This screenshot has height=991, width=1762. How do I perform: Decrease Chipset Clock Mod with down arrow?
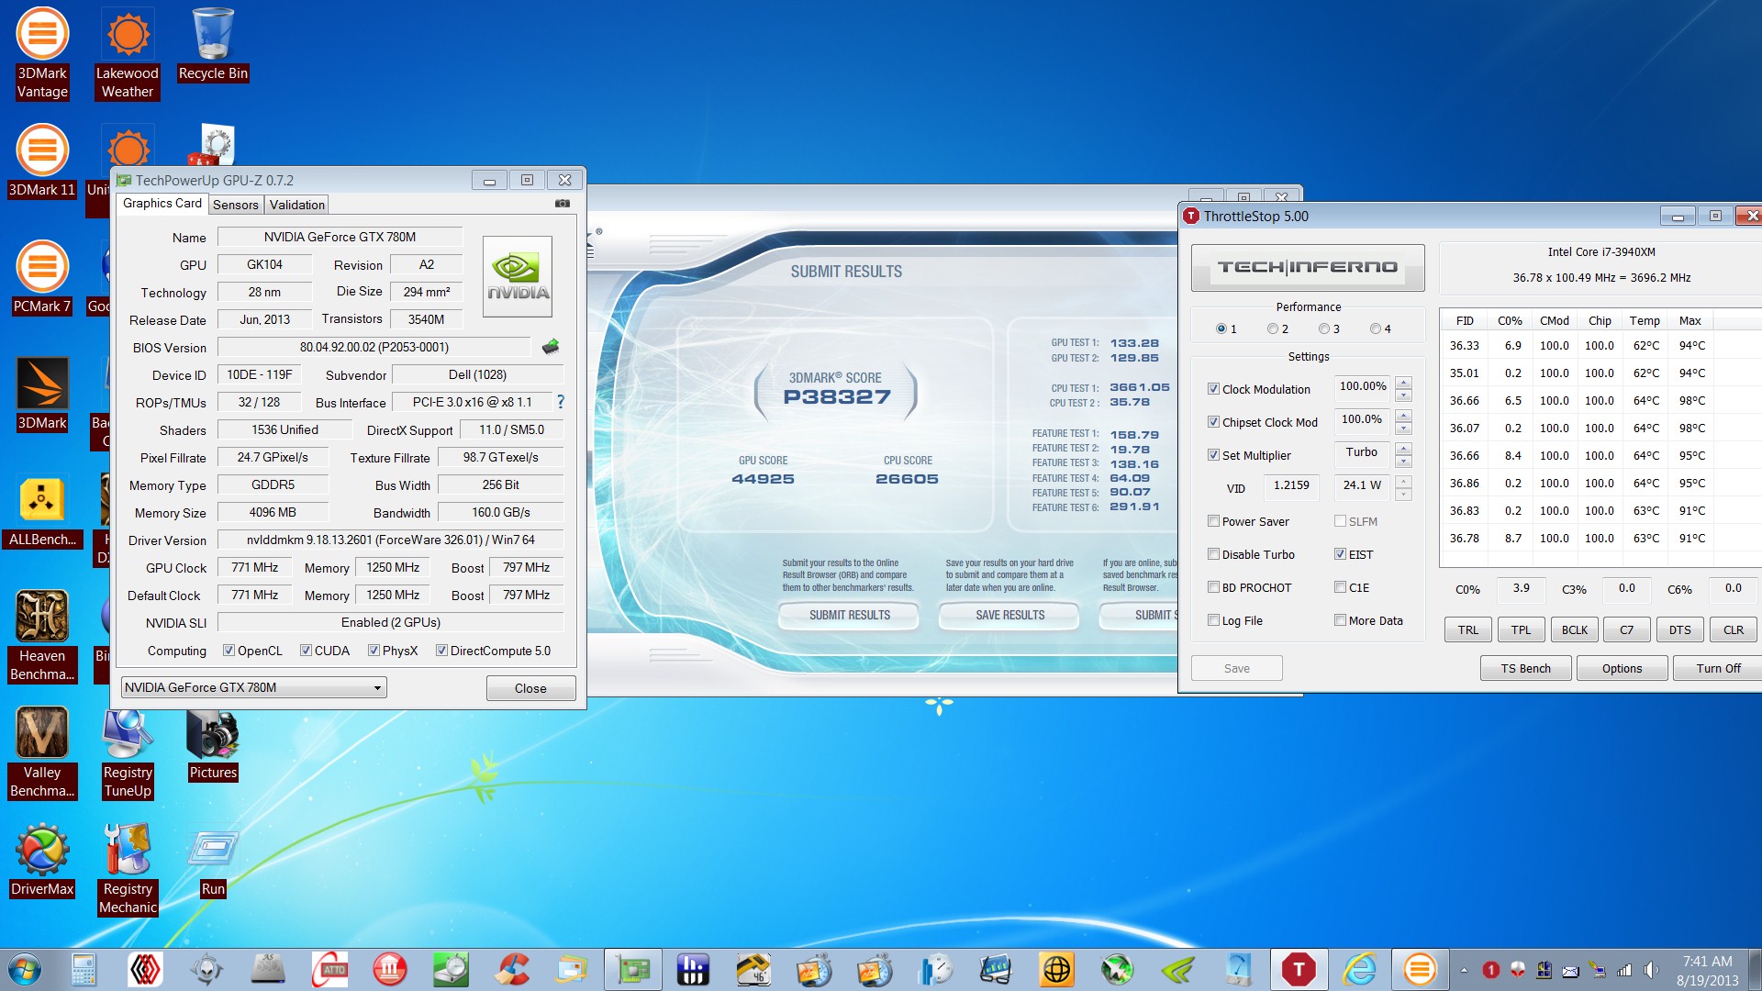(1403, 429)
